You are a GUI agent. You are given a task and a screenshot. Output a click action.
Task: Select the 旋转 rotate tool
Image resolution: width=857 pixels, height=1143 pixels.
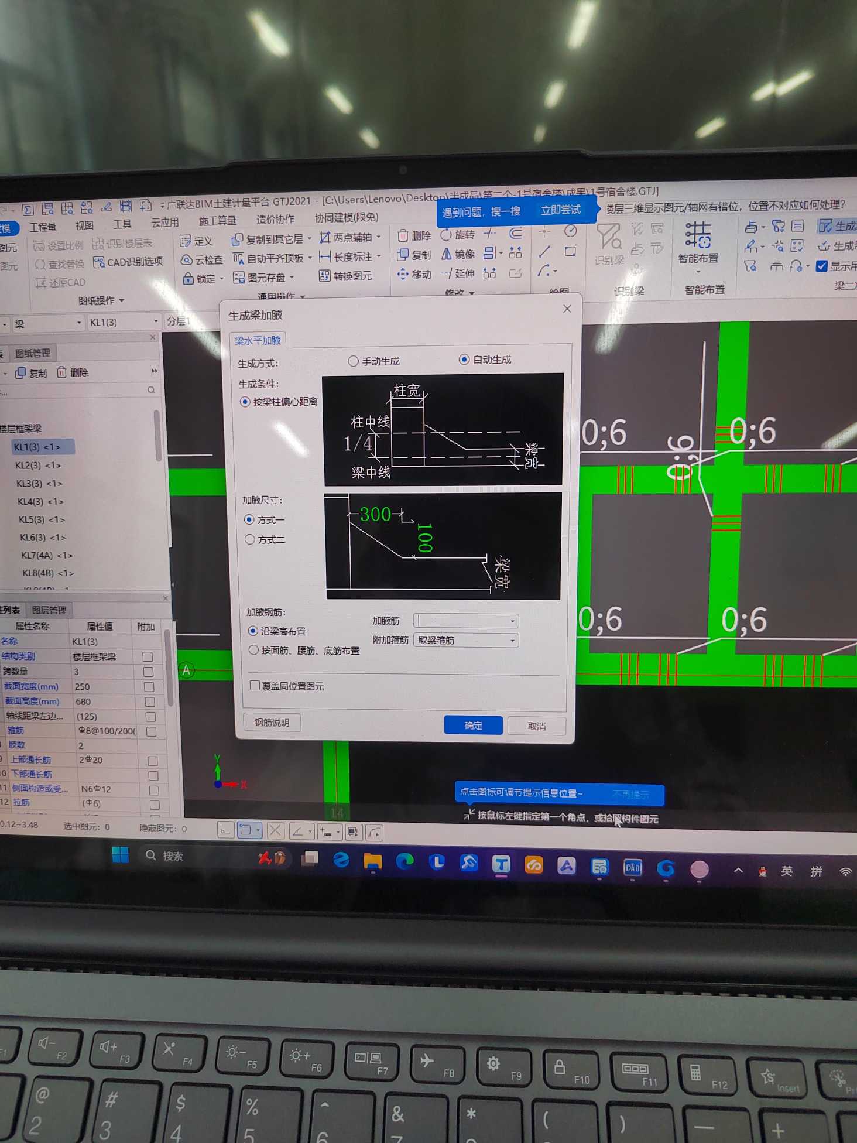(457, 235)
